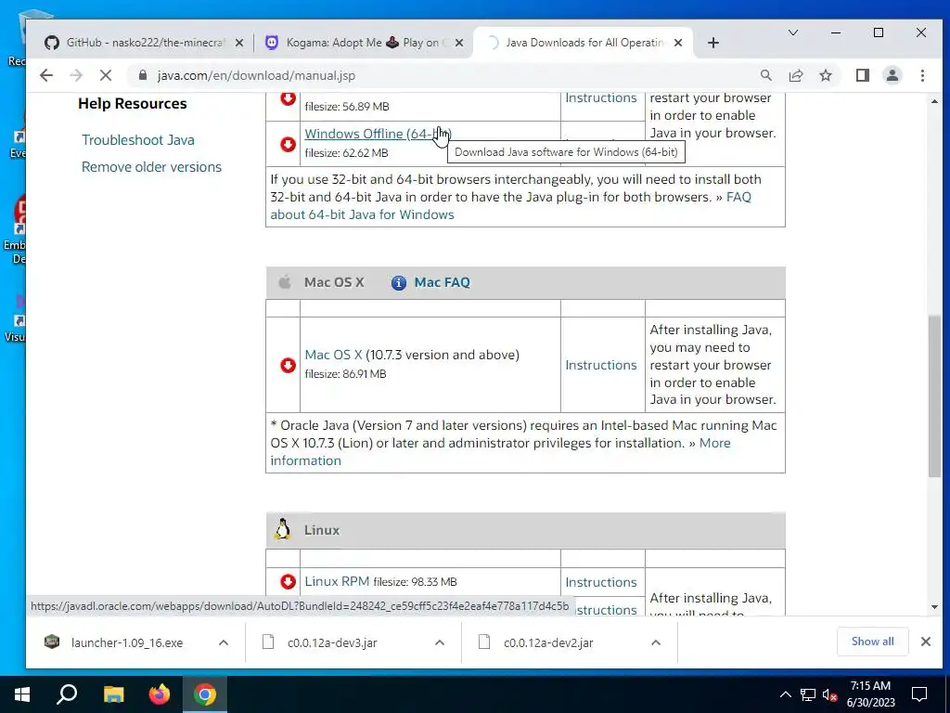Click the search magnifier in address bar

[765, 75]
